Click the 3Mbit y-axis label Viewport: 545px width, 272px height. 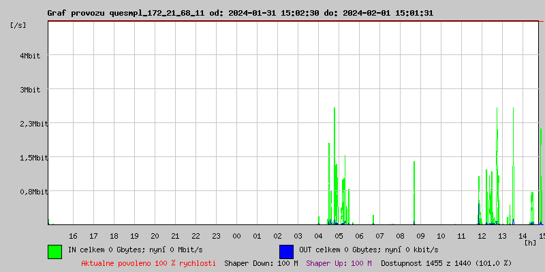tap(30, 90)
